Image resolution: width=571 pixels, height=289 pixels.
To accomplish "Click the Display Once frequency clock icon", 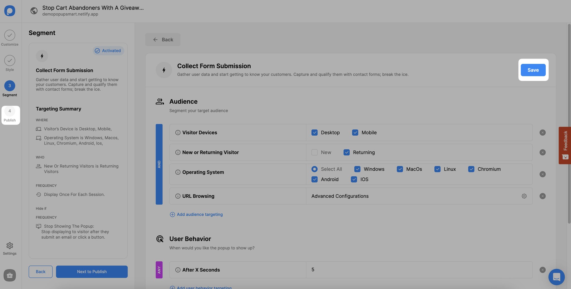I will [x=38, y=194].
